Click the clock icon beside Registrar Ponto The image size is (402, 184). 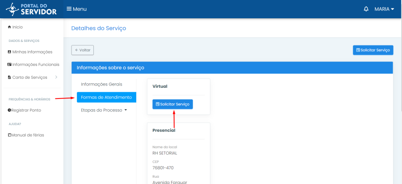point(9,110)
